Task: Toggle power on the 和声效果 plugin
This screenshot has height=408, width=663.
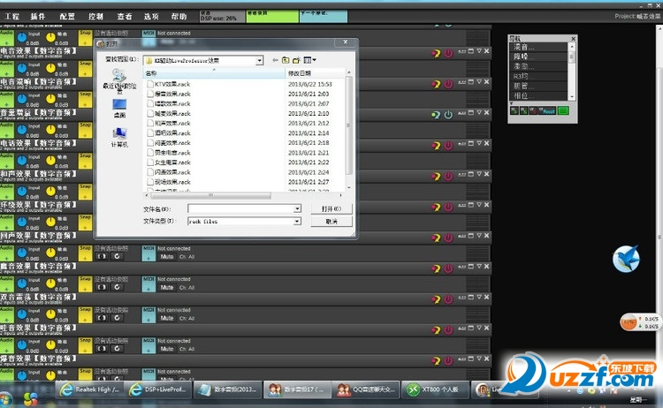Action: [448, 177]
